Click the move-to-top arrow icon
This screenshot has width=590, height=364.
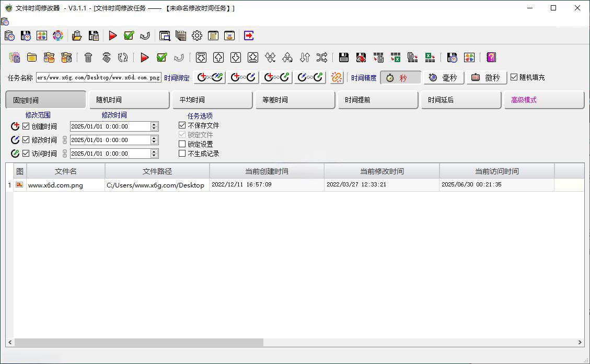pyautogui.click(x=201, y=57)
